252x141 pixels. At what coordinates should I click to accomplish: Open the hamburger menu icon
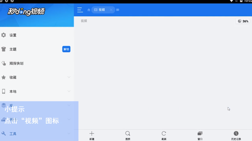pyautogui.click(x=80, y=10)
